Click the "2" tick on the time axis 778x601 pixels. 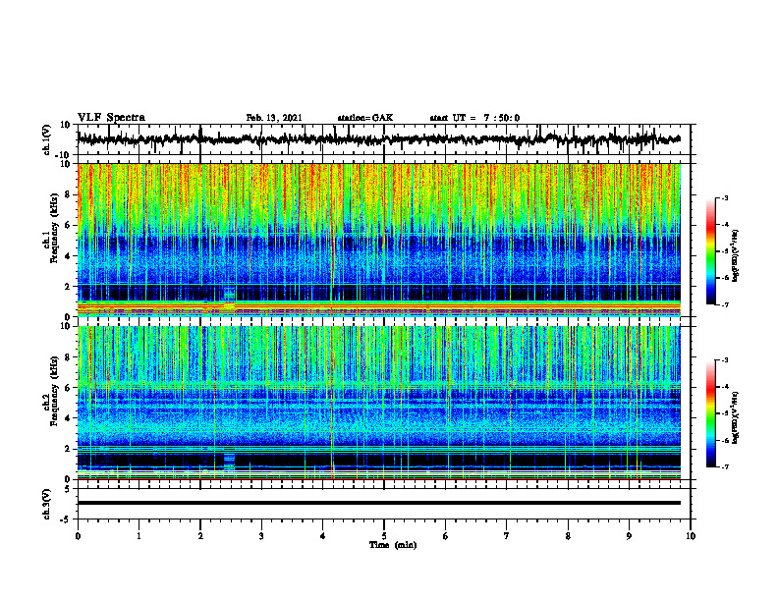point(200,536)
